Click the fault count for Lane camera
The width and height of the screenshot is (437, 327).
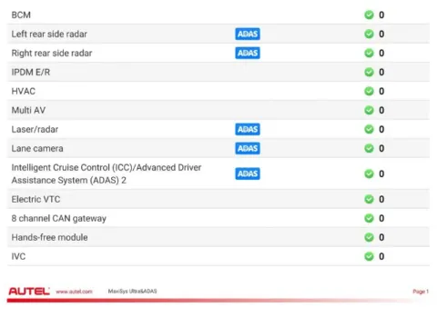381,148
